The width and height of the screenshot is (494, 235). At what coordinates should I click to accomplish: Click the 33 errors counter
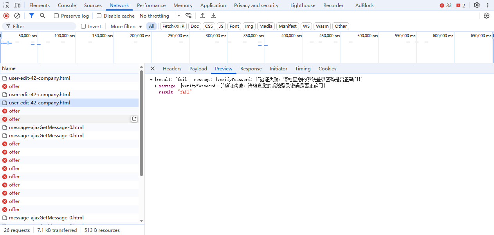[x=445, y=5]
